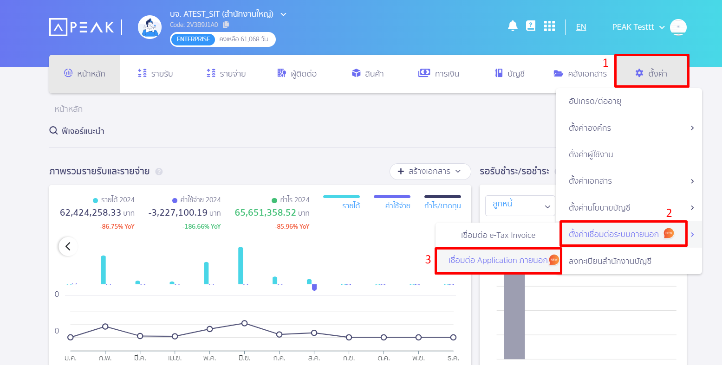
Task: Copy the company code with copy icon
Action: [226, 25]
